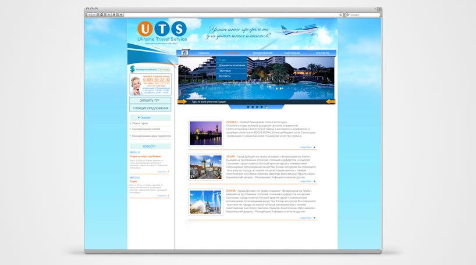The image size is (476, 265).
Task: Click the browser forward button
Action: tap(95, 15)
